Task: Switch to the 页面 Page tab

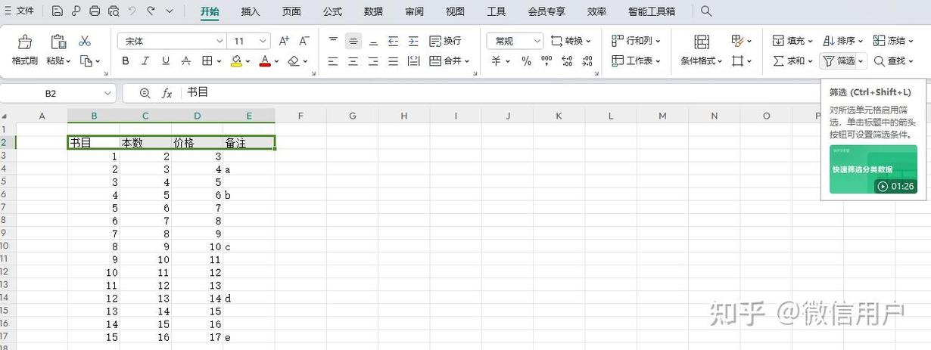Action: (291, 11)
